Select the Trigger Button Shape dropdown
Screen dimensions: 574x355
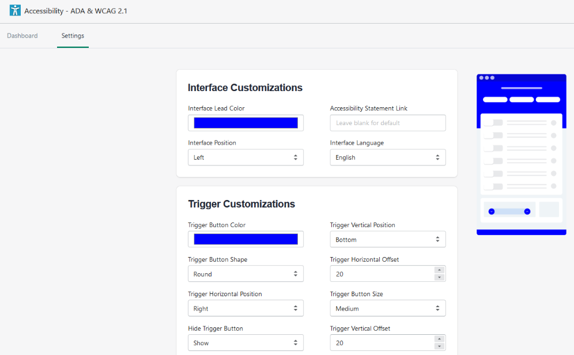point(246,274)
